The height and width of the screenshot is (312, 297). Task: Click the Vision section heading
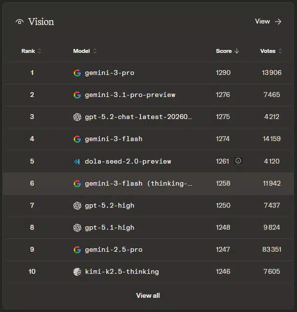click(41, 22)
